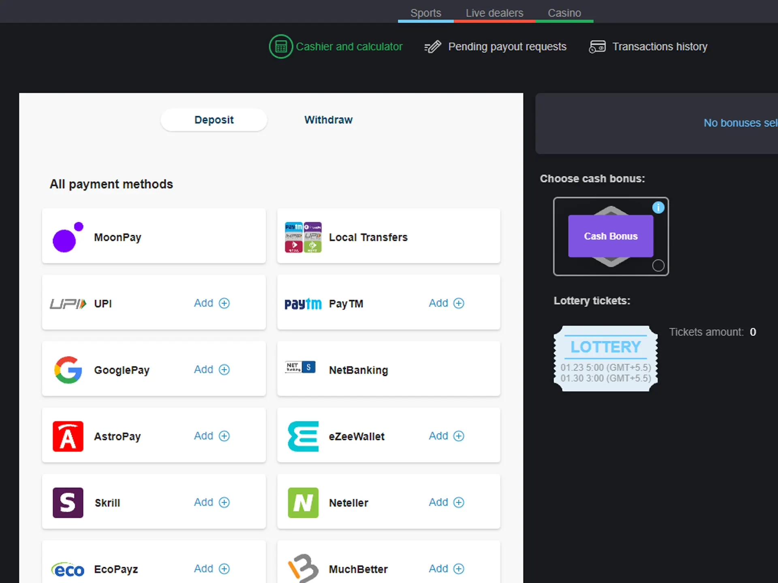Click the plus icon next to eZeeWallet Add
Screen dimensions: 778x583
click(x=459, y=436)
